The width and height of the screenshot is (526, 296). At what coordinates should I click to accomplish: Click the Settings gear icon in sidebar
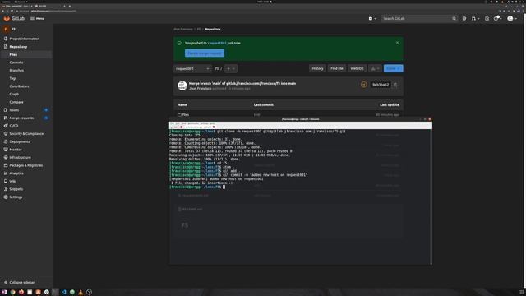(x=6, y=197)
